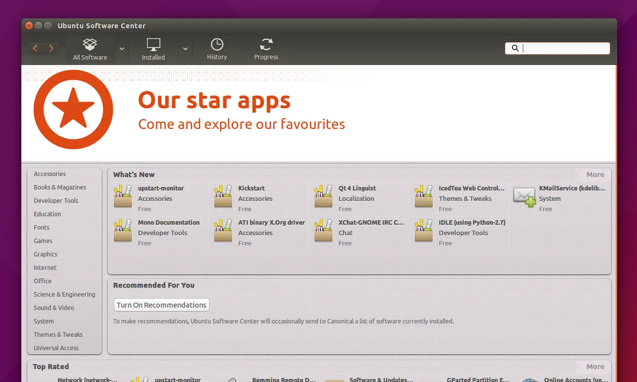The image size is (637, 382).
Task: Open the IDLE (using Python-2.7) title
Action: pos(472,223)
